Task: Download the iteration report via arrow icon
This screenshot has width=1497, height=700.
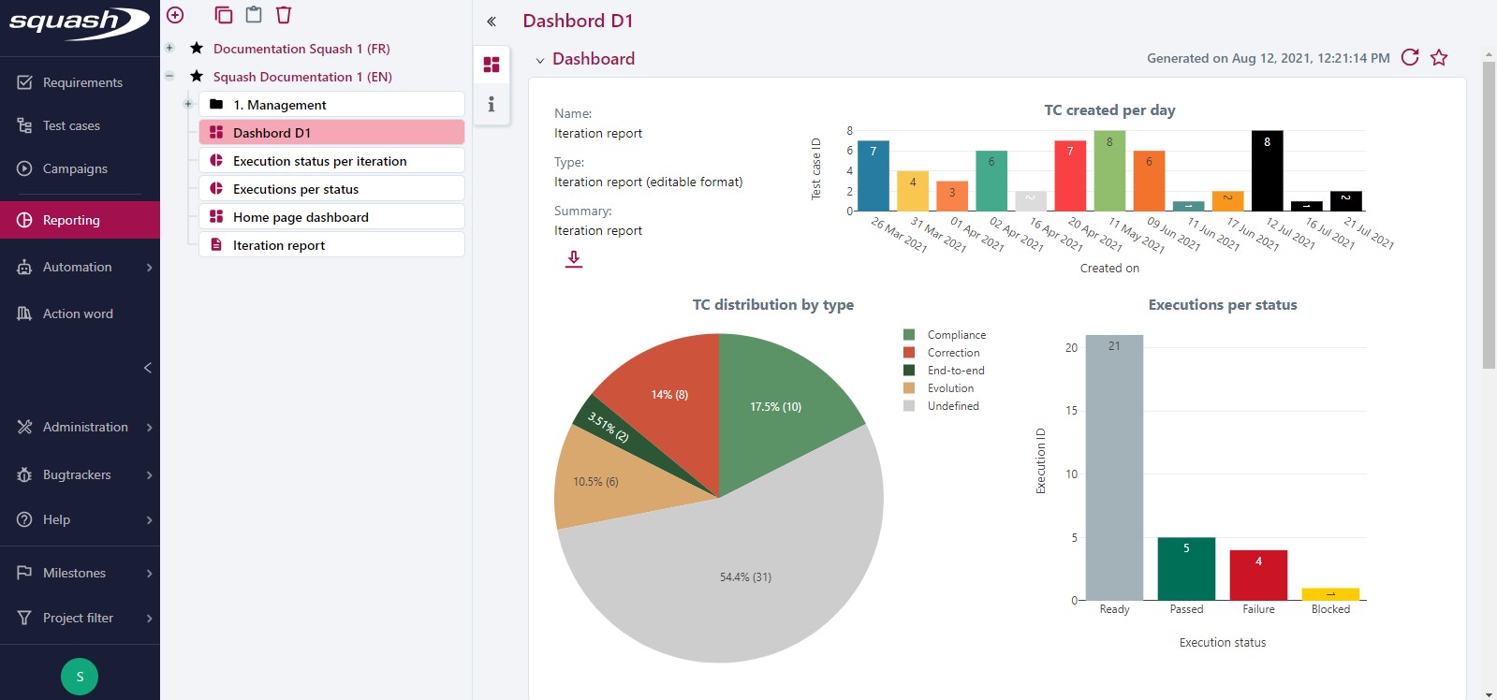Action: (574, 259)
